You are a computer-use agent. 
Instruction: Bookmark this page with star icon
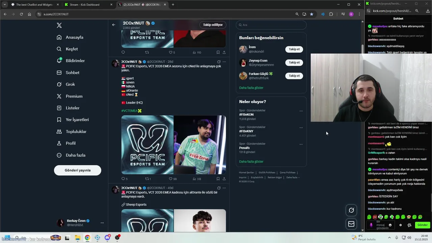point(312,14)
